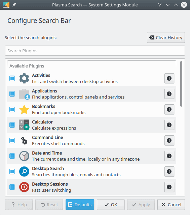The width and height of the screenshot is (190, 215).
Task: Click the Plasma Search app icon in title bar
Action: coord(6,5)
